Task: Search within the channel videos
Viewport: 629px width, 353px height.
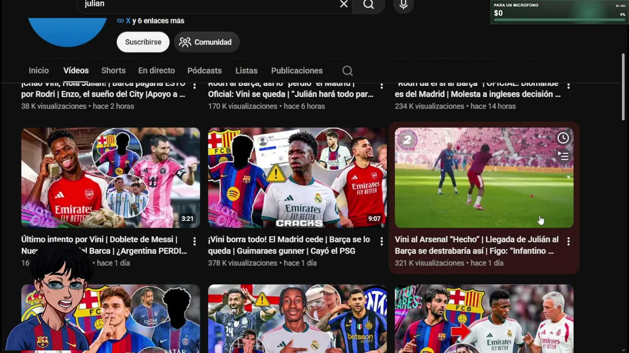Action: click(347, 71)
